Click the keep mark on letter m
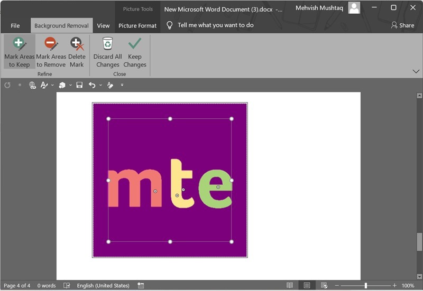The image size is (423, 291). click(155, 191)
